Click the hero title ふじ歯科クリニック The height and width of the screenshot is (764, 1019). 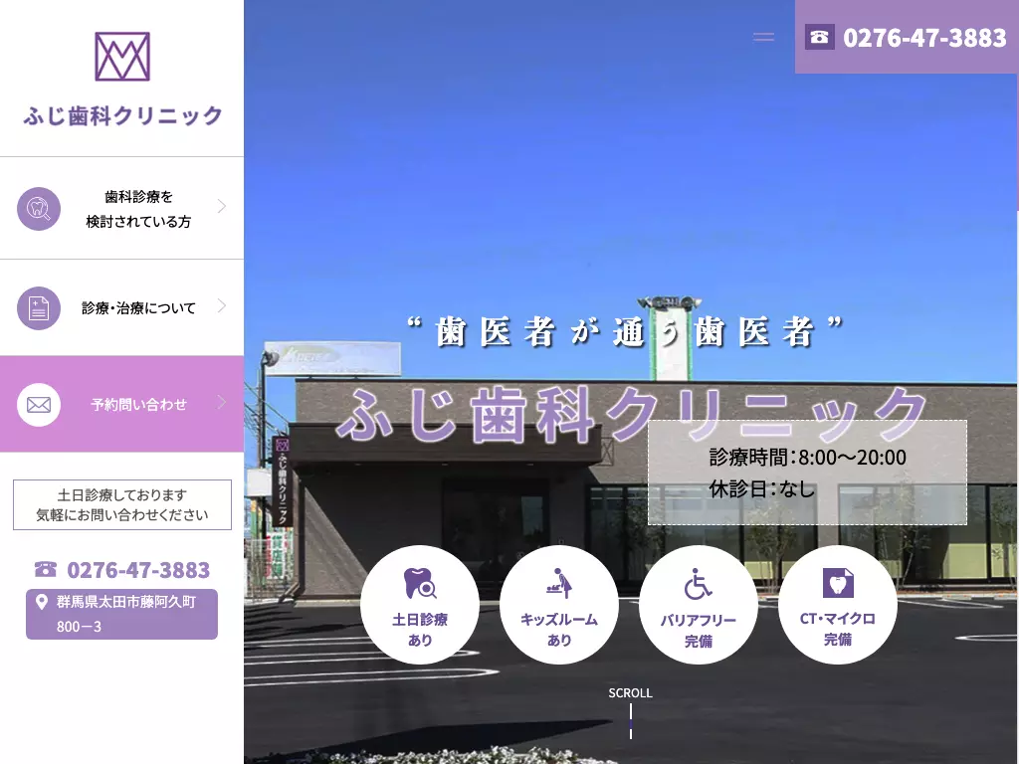(x=632, y=415)
